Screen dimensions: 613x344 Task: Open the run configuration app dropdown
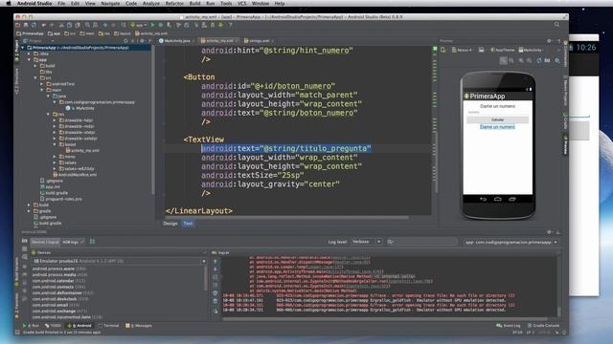coord(139,25)
